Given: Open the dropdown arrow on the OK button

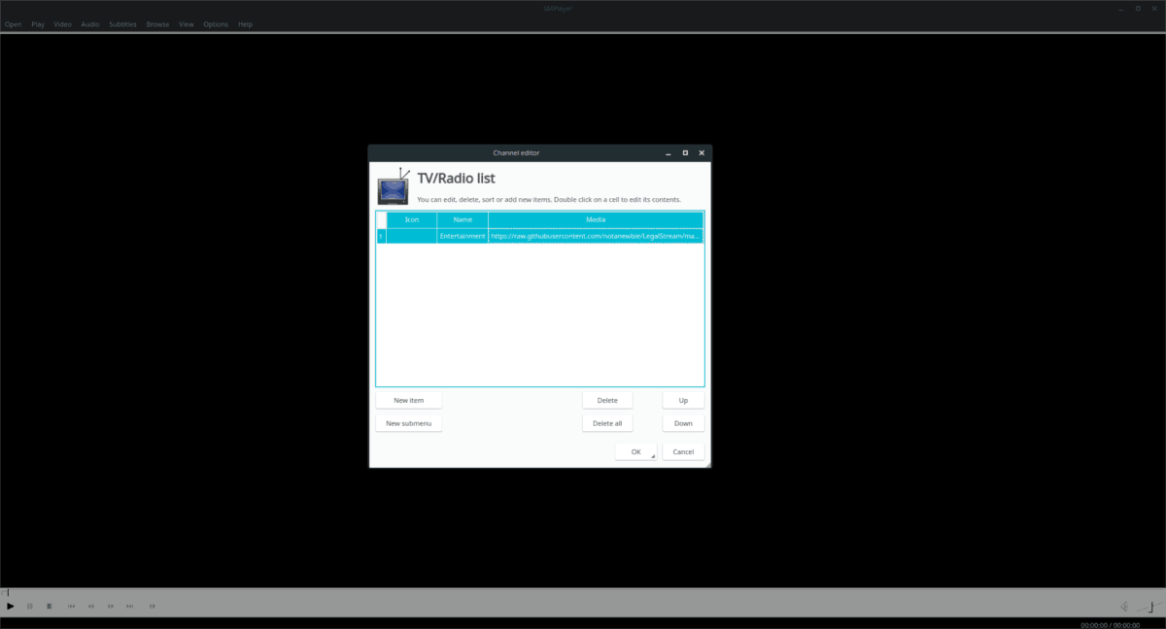Looking at the screenshot, I should (651, 454).
